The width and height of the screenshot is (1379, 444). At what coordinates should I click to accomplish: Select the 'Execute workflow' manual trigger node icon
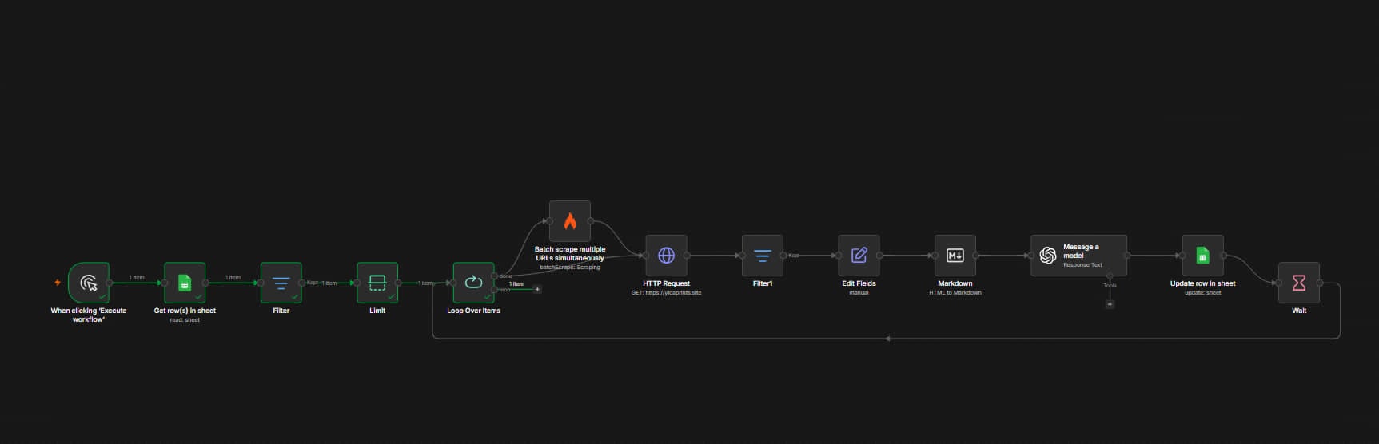(89, 283)
